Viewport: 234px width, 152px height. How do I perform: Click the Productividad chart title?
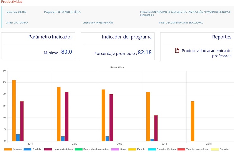pos(118,67)
